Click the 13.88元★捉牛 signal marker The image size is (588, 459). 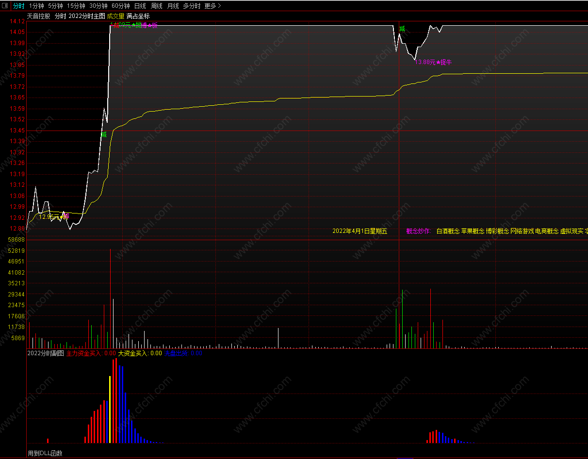coord(434,62)
